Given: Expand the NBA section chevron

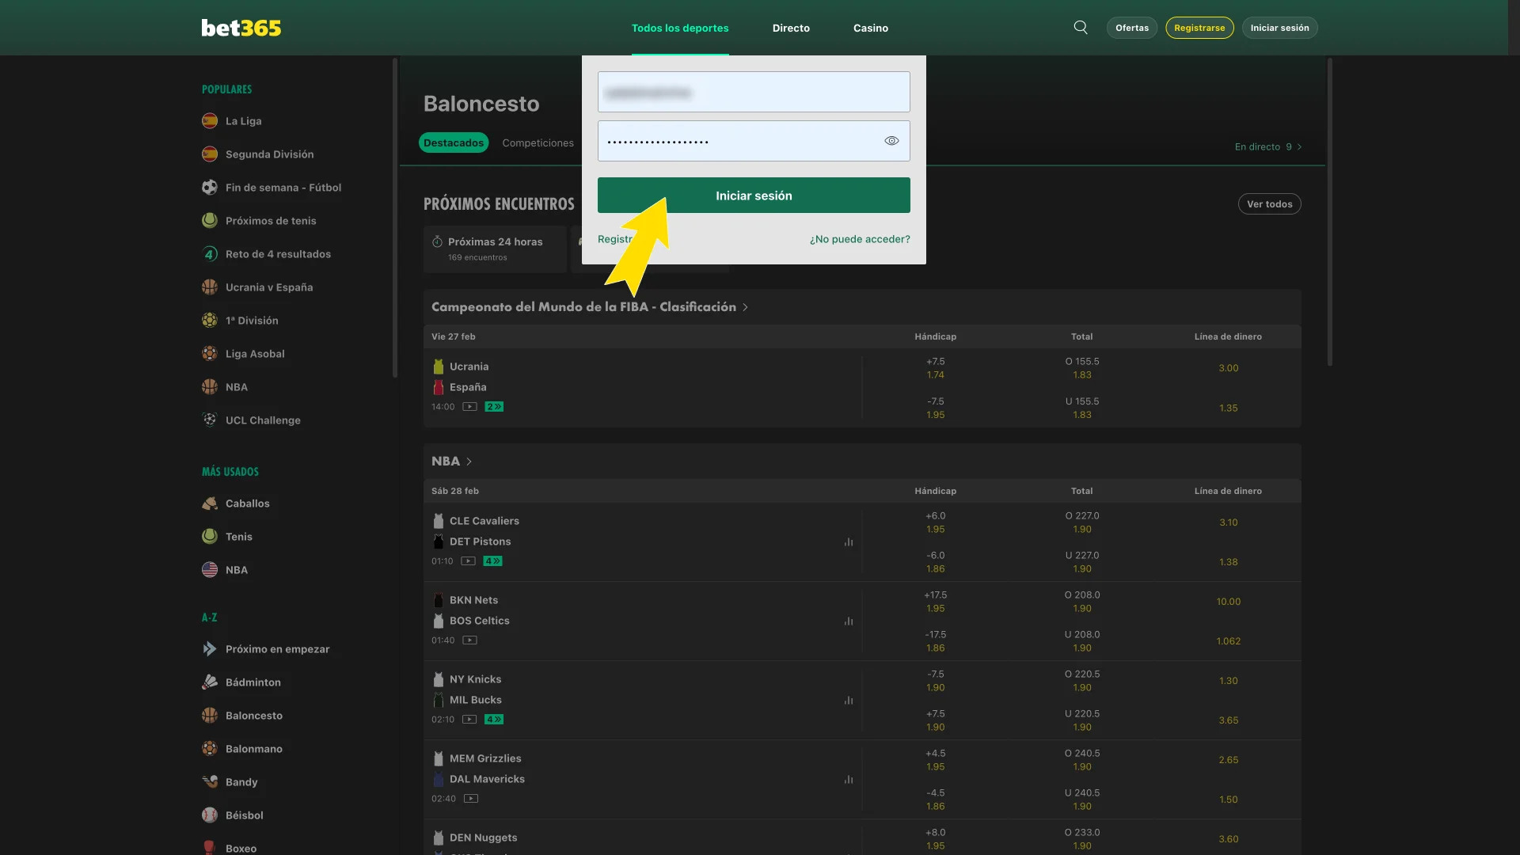Looking at the screenshot, I should point(469,461).
